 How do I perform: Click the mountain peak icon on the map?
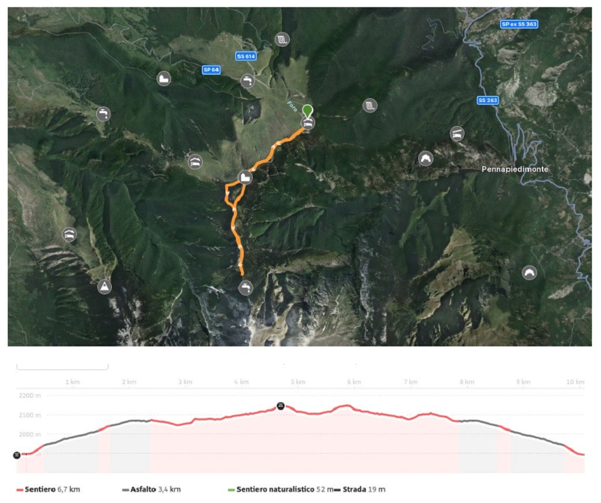click(104, 287)
